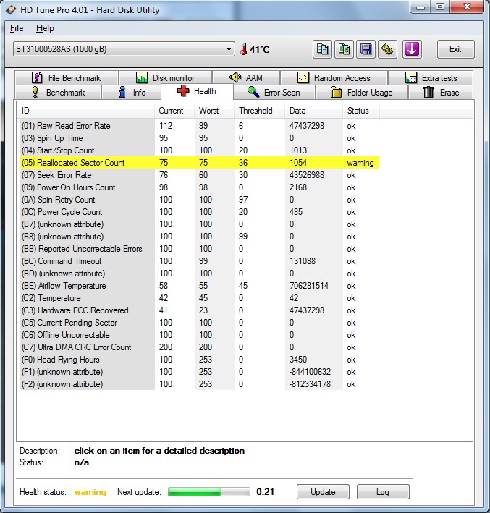This screenshot has width=490, height=513.
Task: Switch to the AAM tab
Action: [x=246, y=78]
